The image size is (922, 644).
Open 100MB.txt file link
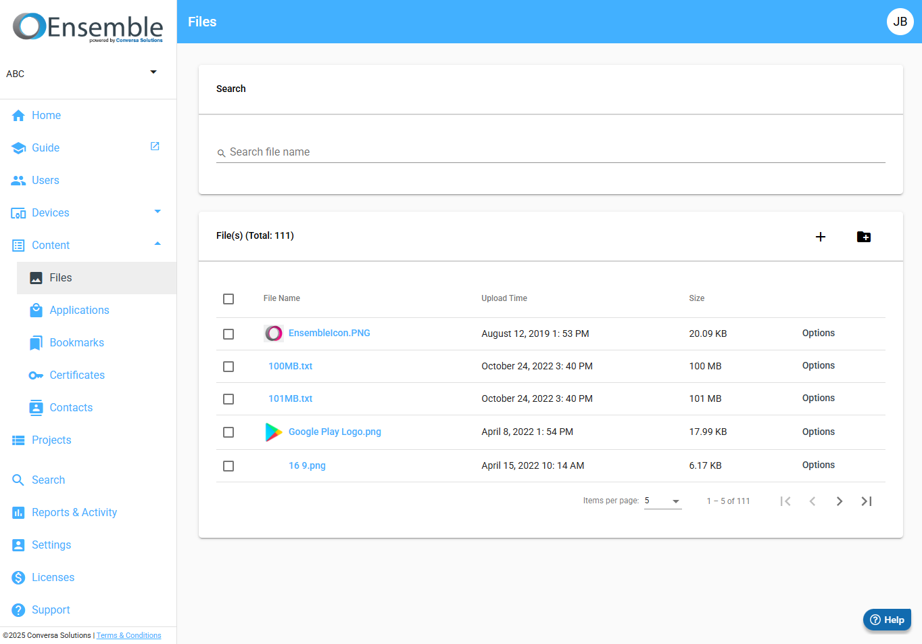291,366
